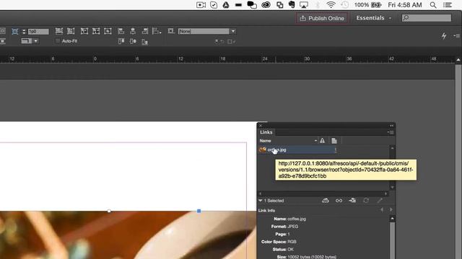Click the Page column header icon

[x=334, y=141]
